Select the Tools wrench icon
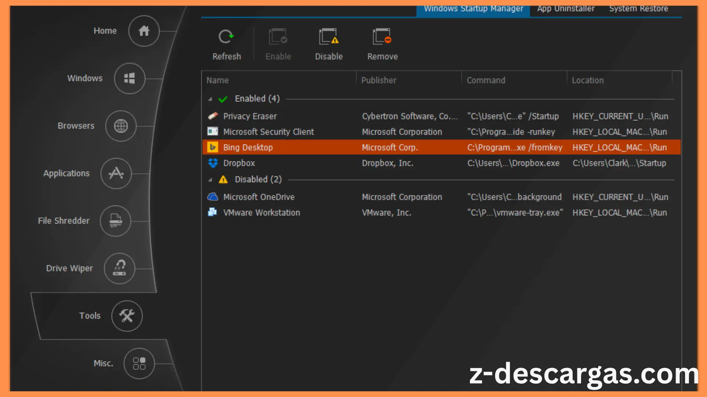 click(127, 316)
